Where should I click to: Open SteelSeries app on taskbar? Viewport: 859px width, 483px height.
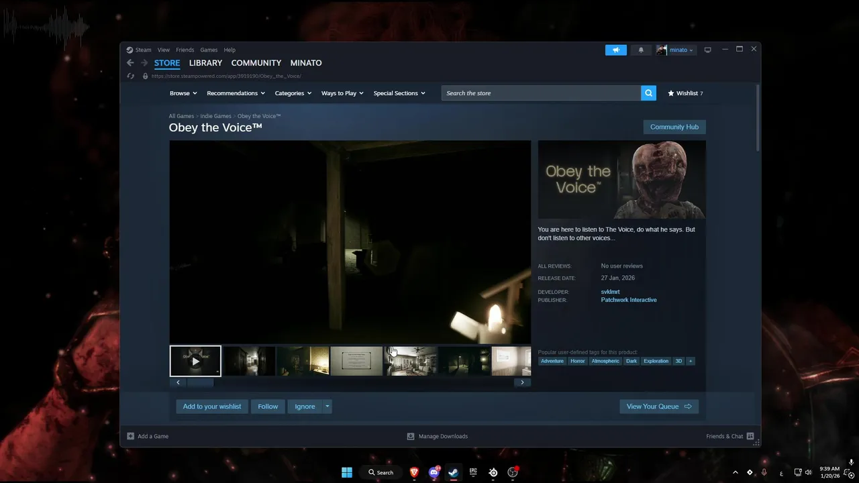493,472
